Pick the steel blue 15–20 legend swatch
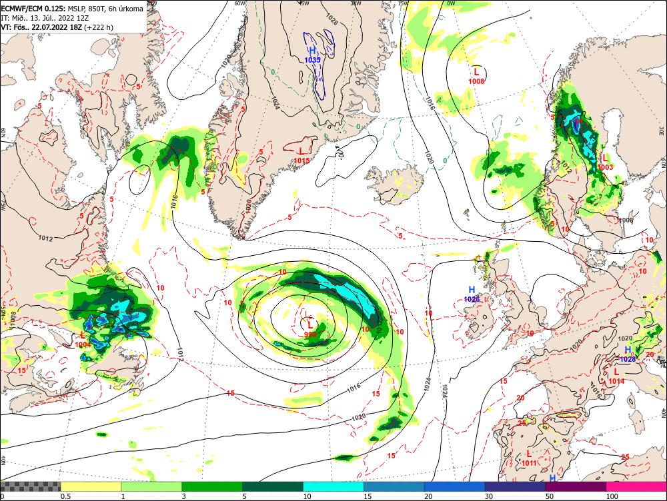 [x=394, y=486]
